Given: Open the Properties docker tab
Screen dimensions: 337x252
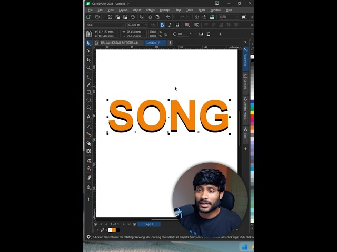Looking at the screenshot, I should click(245, 59).
